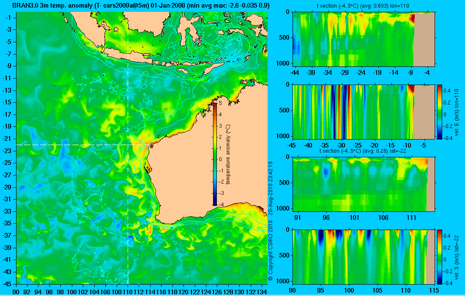Click '120' on the main map longitude axis
Viewport: 465px width, 296px height.
pyautogui.click(x=183, y=292)
